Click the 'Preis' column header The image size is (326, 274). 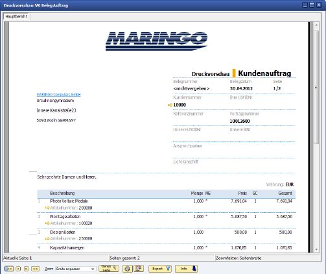(x=242, y=193)
